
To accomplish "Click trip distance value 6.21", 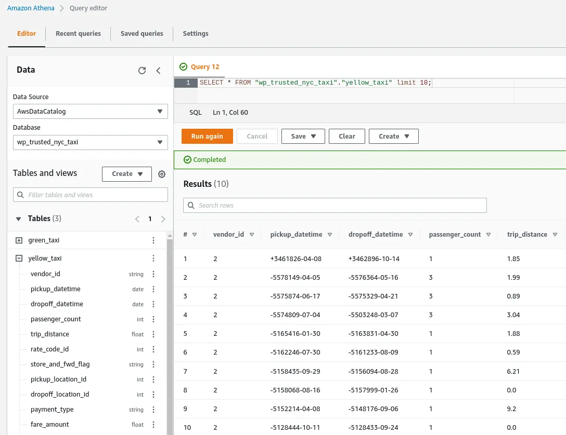I will pyautogui.click(x=513, y=371).
